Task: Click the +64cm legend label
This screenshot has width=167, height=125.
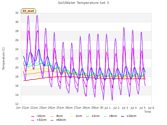Action: click(61, 120)
